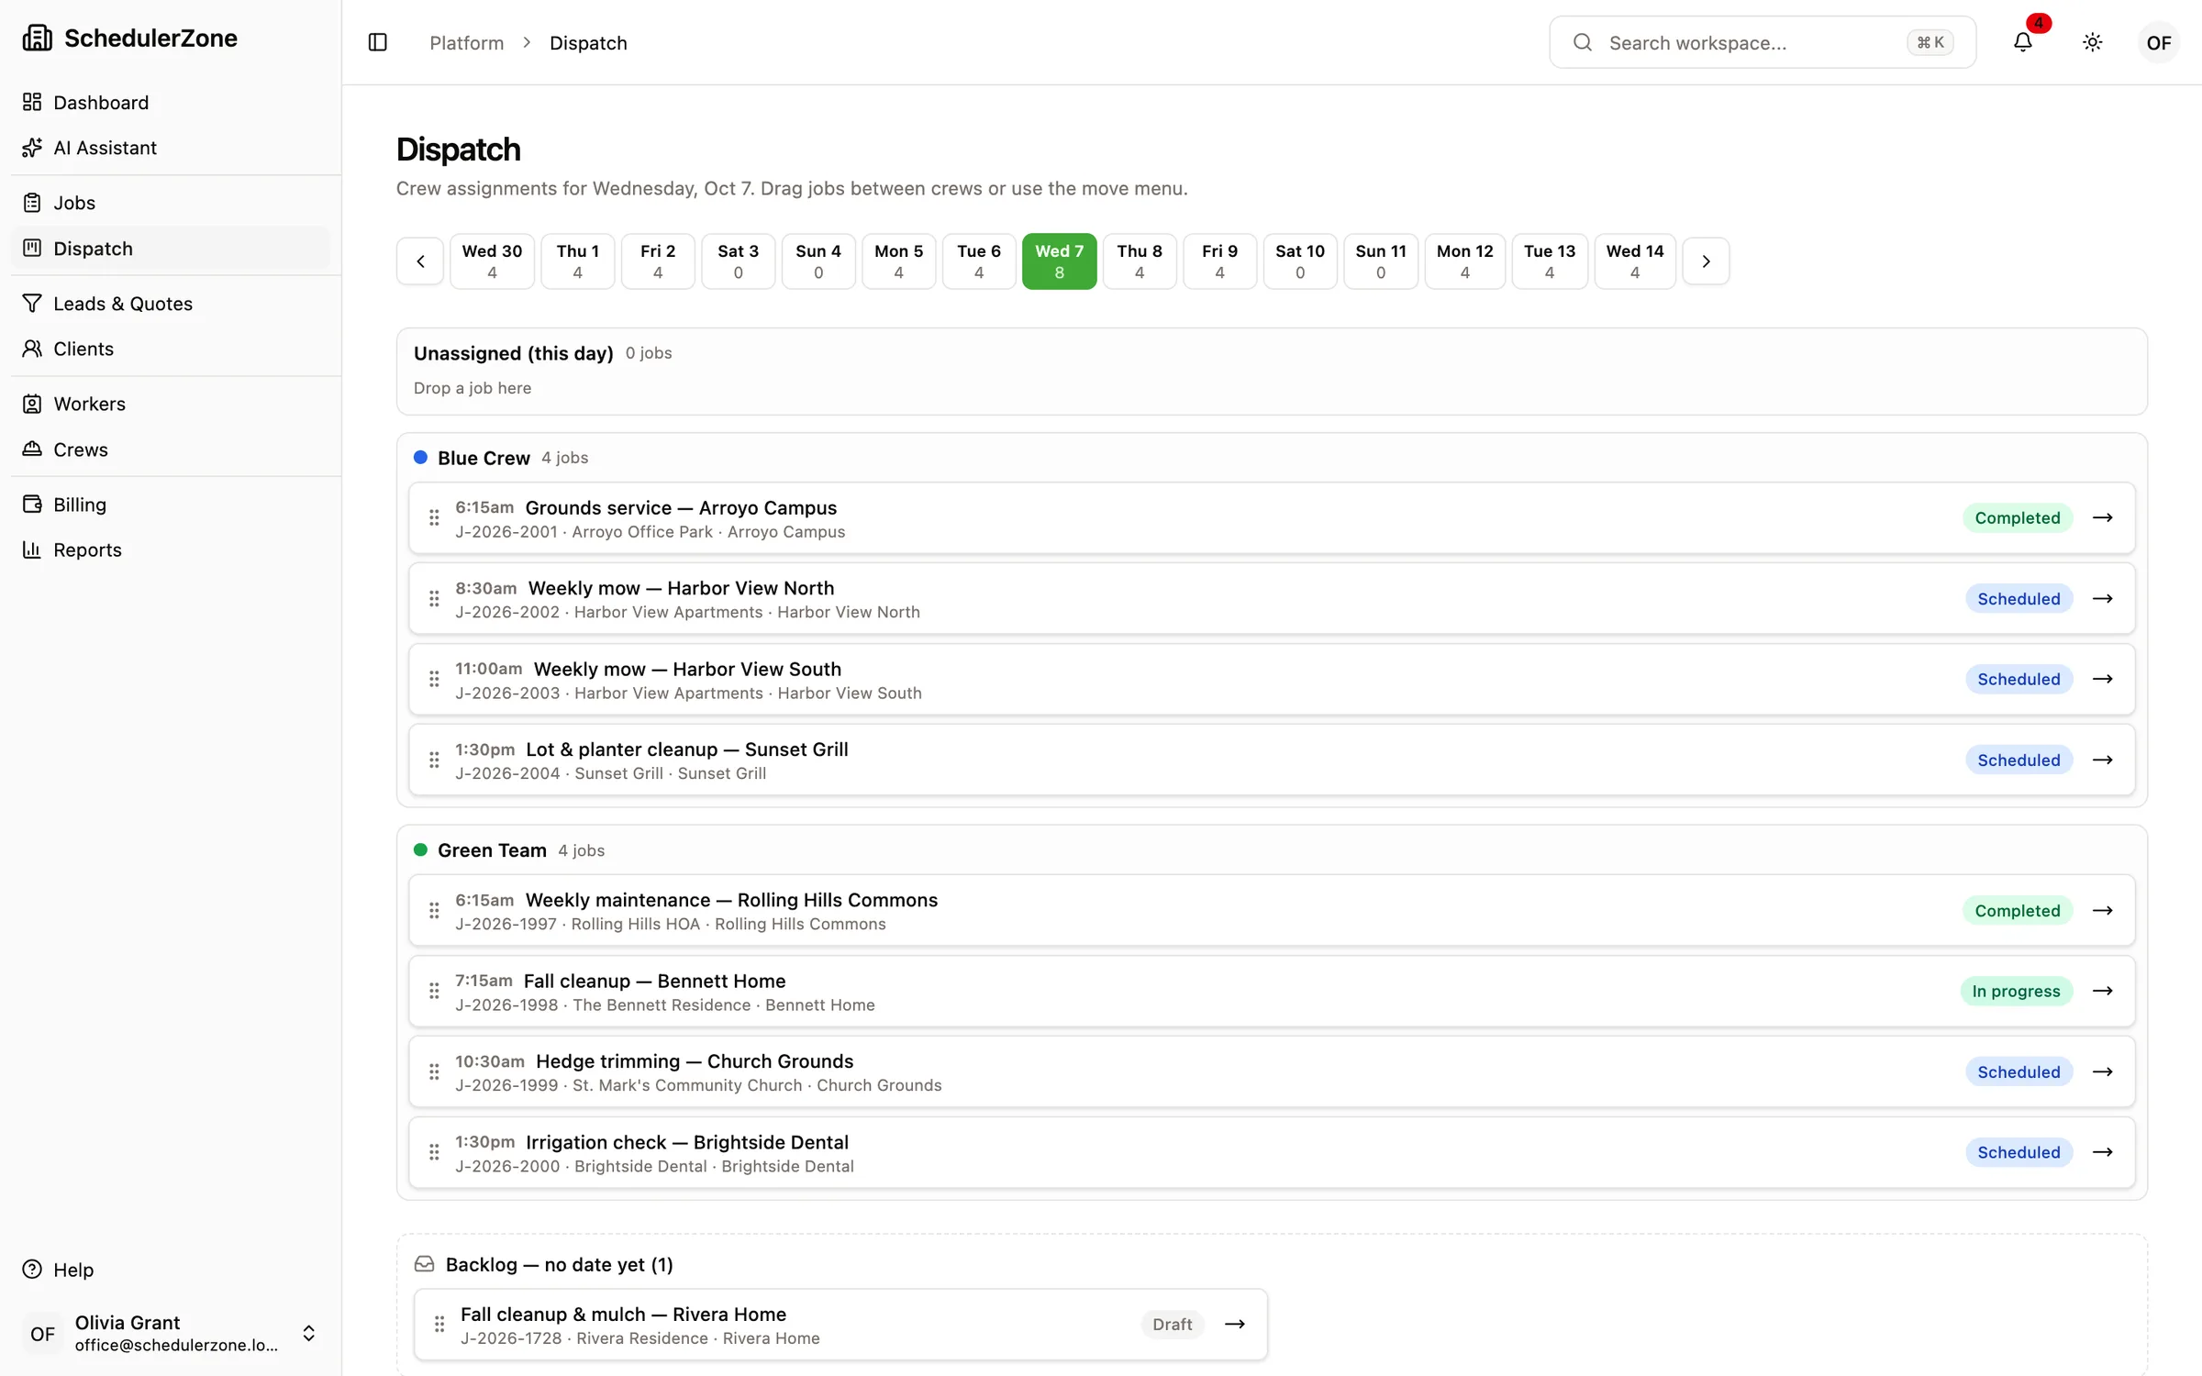Open move menu arrow for Church Grounds job

(x=2103, y=1071)
